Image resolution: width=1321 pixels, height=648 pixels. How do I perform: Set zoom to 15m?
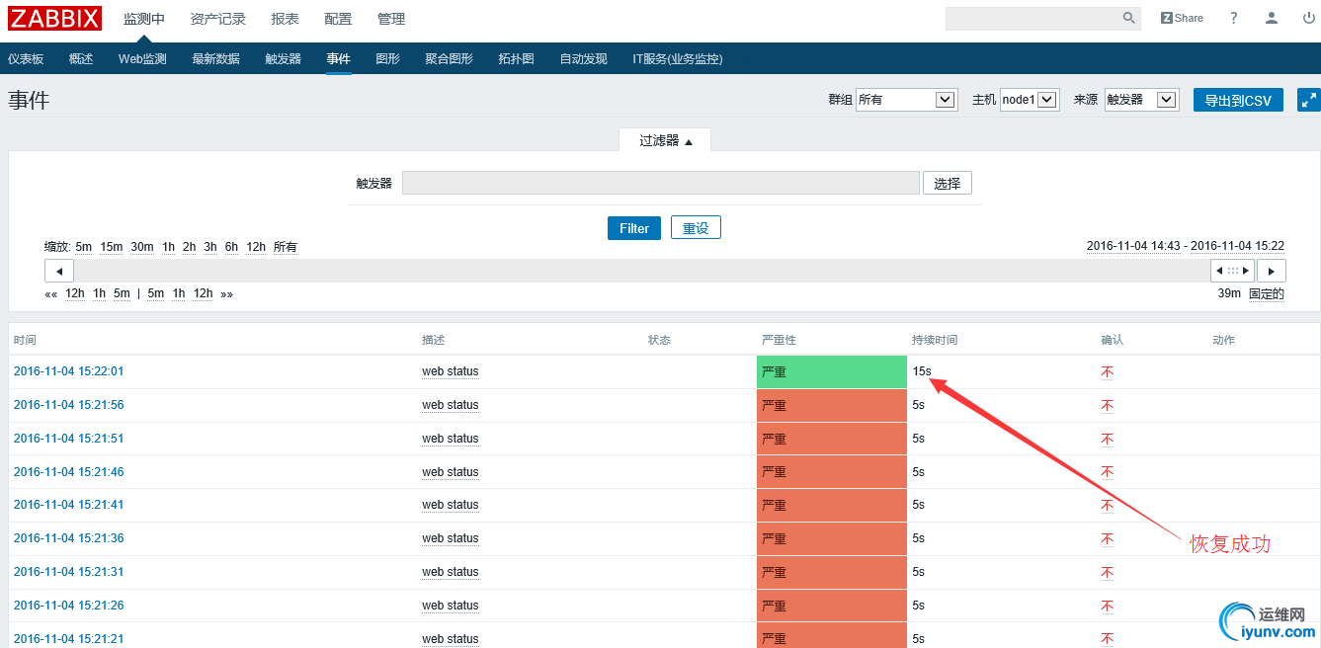click(x=111, y=247)
